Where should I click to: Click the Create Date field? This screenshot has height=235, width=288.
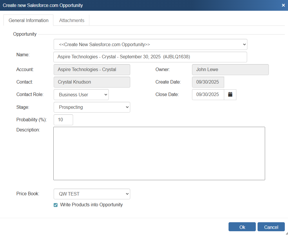click(208, 82)
